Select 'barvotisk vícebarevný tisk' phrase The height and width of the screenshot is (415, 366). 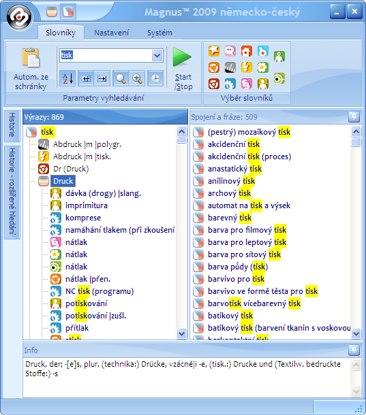(x=254, y=303)
